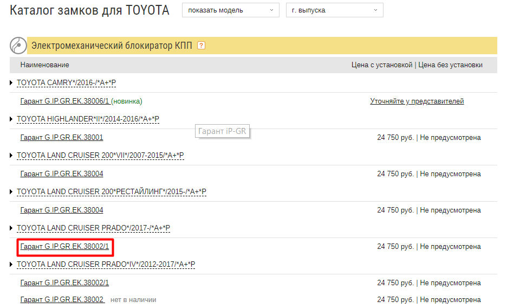507x308 pixels.
Task: Open the 'г. выпуска' year dropdown
Action: (x=334, y=10)
